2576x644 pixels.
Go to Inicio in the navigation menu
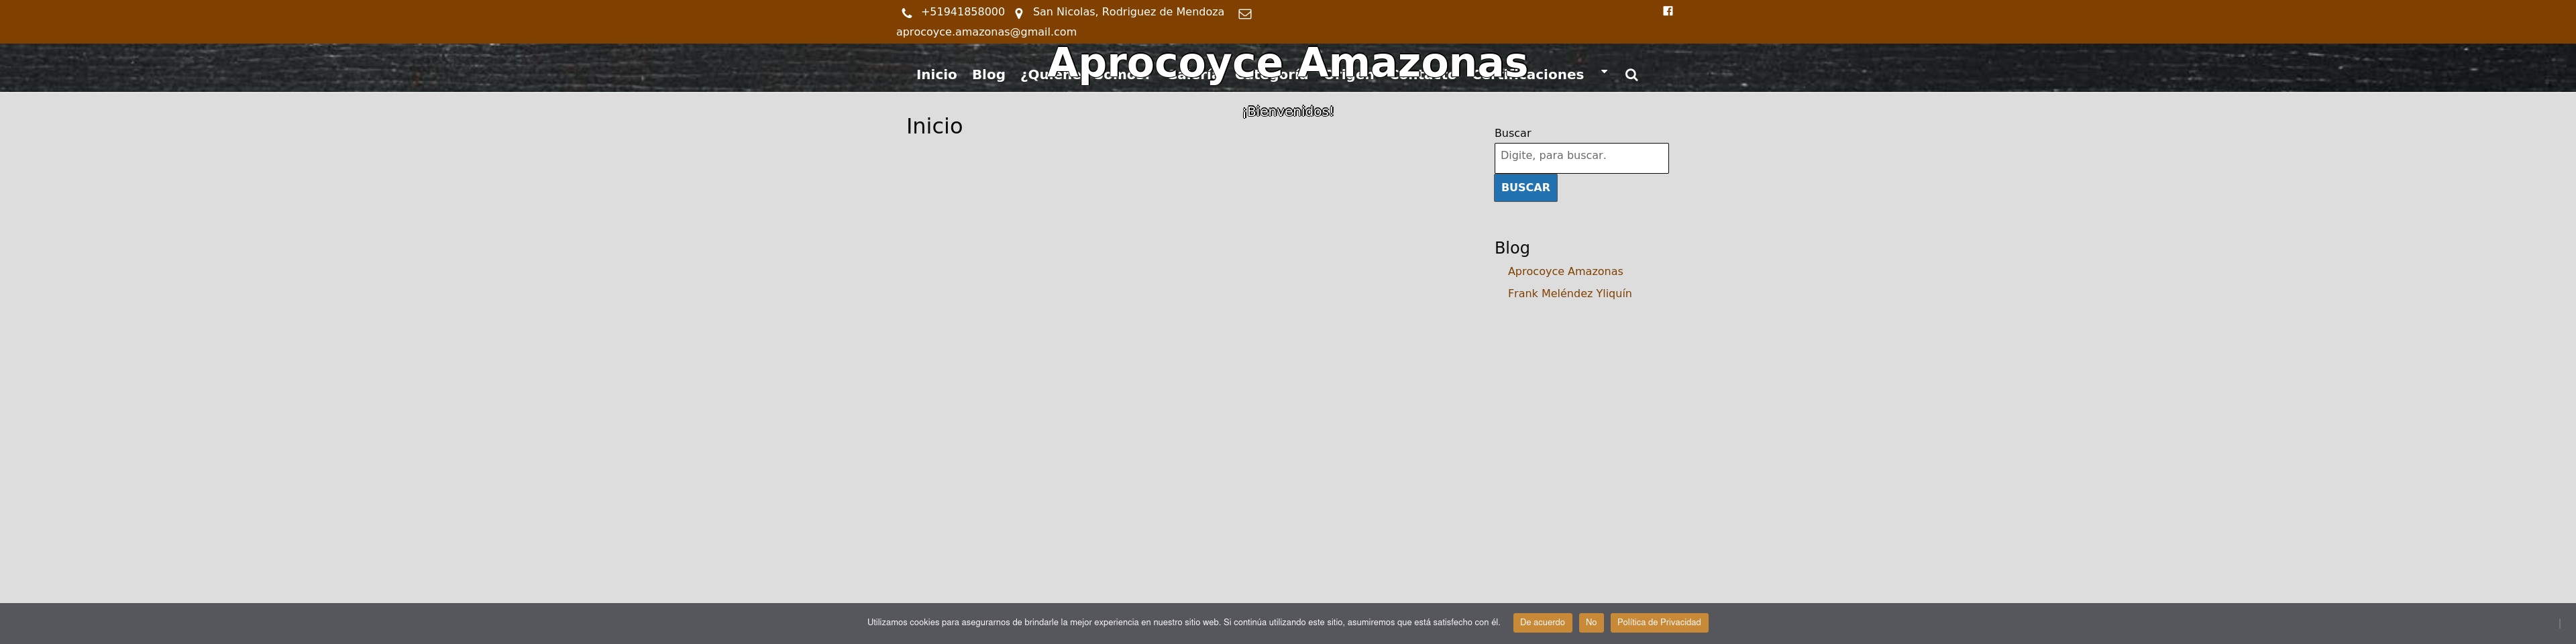coord(936,75)
